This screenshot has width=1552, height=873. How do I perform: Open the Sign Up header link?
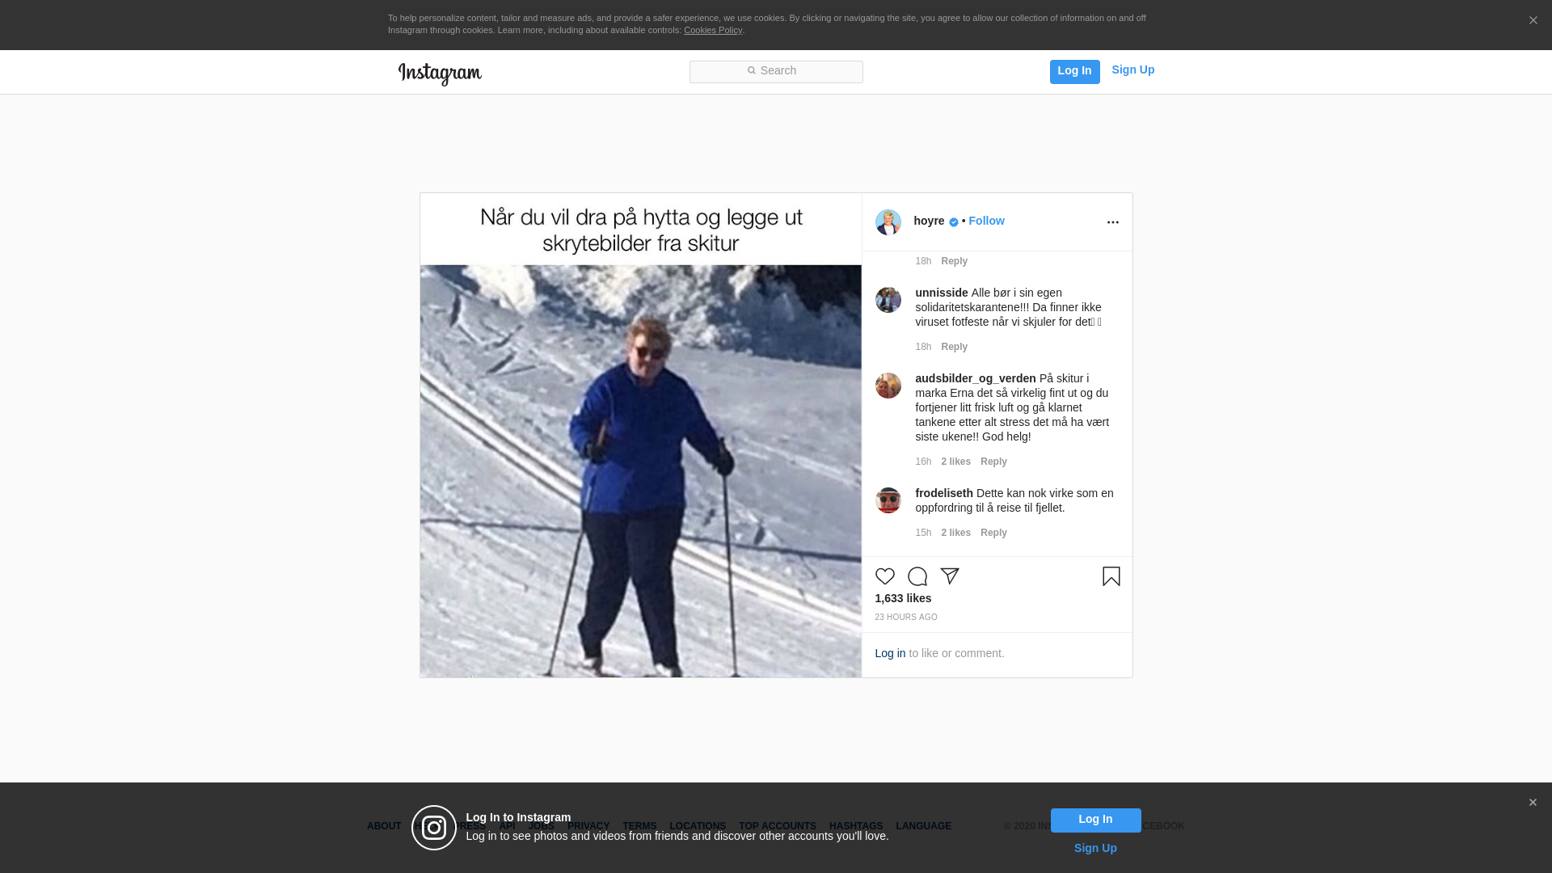coord(1132,70)
